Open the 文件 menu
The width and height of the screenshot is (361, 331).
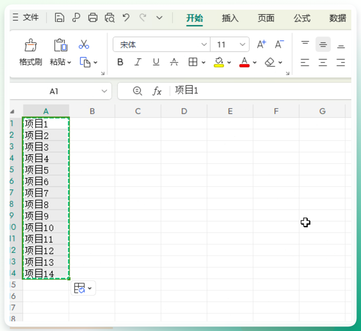tap(31, 17)
